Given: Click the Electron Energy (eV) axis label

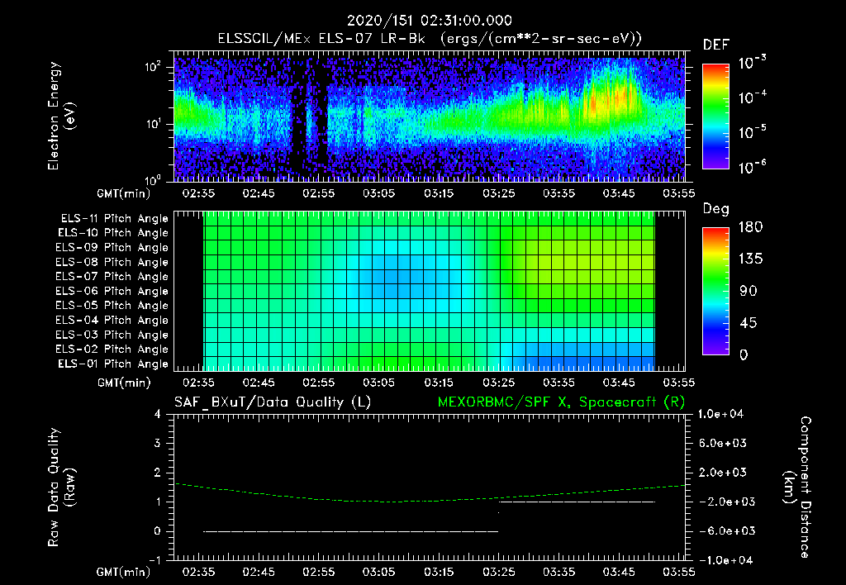Looking at the screenshot, I should [61, 116].
